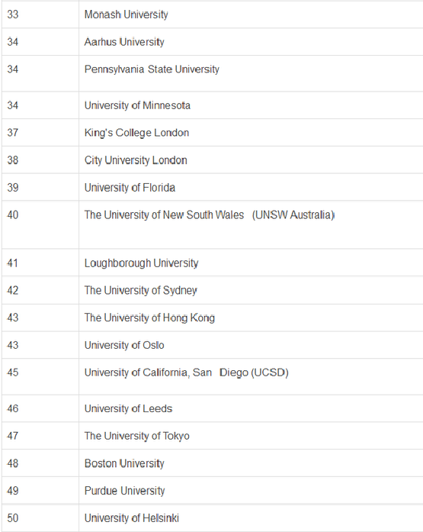Click Loughborough University name
Screen dimensions: 423x532
[x=141, y=263]
